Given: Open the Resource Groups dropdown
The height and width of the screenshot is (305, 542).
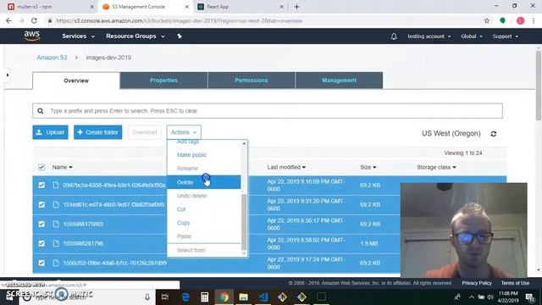Looking at the screenshot, I should click(135, 36).
